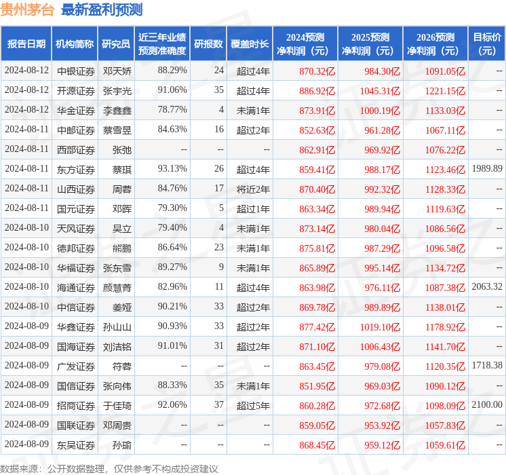Select analyst 张向伟 cell
Image resolution: width=506 pixels, height=475 pixels.
point(117,387)
